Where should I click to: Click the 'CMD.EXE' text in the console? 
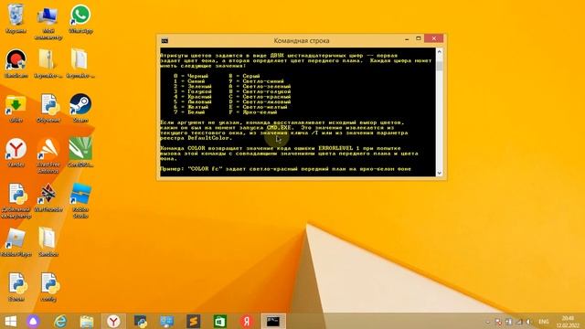pos(280,128)
